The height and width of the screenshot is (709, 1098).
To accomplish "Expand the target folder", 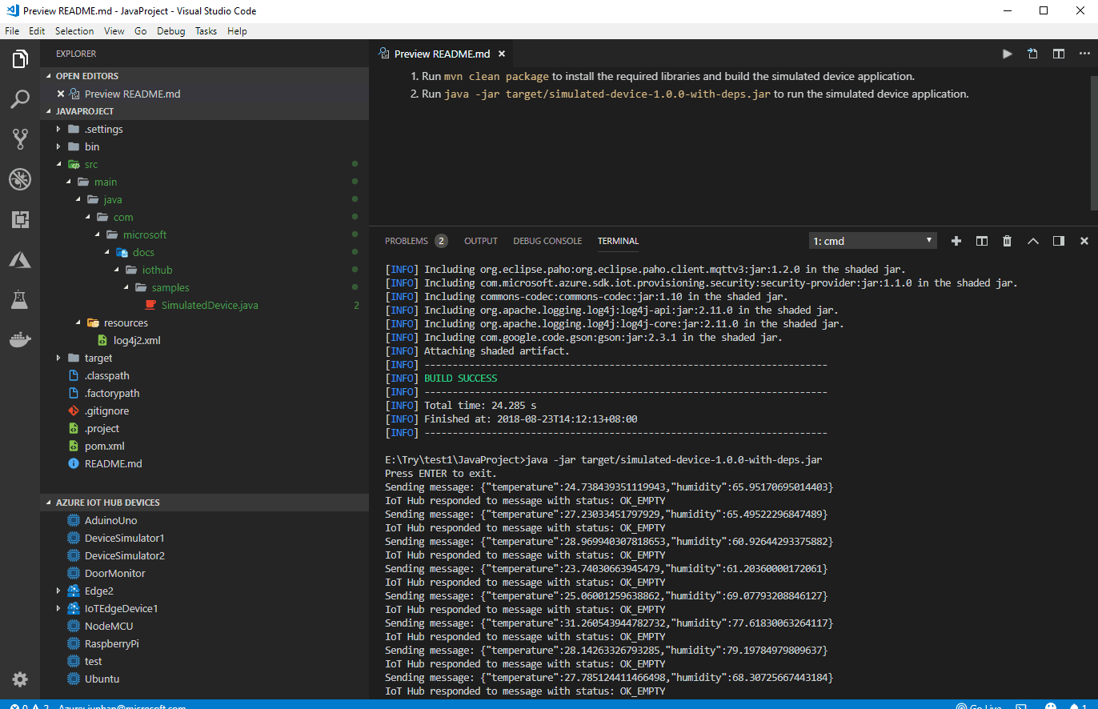I will 58,358.
